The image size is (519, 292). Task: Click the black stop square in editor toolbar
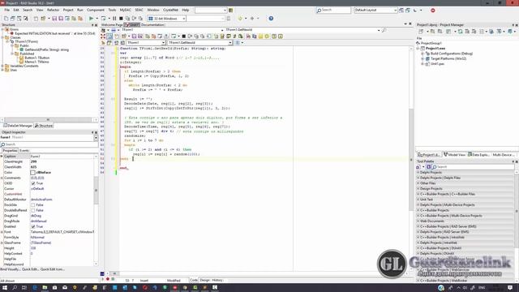(184, 36)
